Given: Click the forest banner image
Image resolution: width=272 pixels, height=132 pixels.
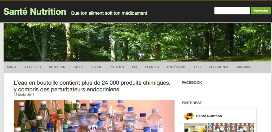Looking at the screenshot, I should 137,42.
